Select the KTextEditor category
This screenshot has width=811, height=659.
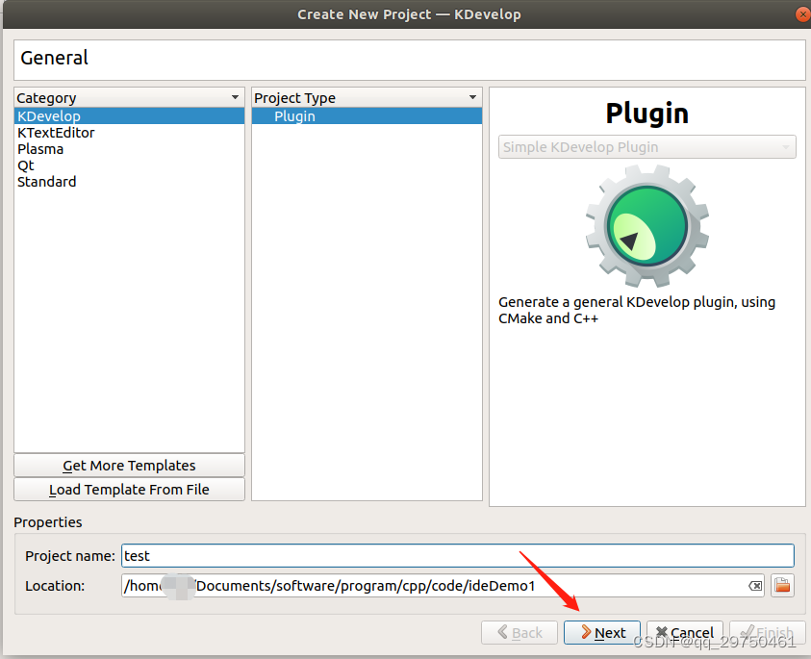point(129,133)
